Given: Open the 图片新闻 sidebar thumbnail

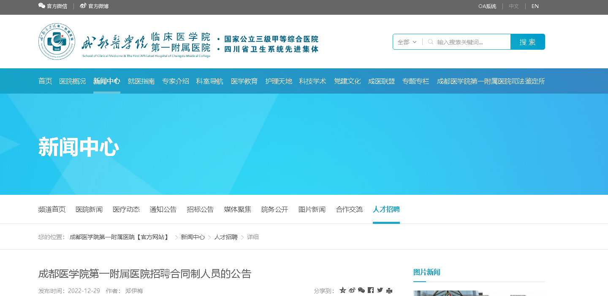Looking at the screenshot, I should (x=479, y=293).
